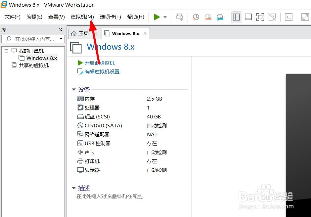Open the 虚拟机(M) menu
Viewport: 311px width, 217px height.
coord(82,17)
